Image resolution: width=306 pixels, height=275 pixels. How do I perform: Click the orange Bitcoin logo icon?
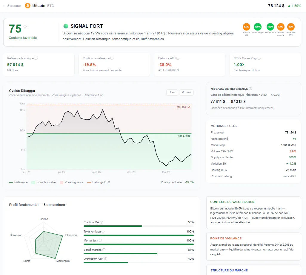tap(27, 5)
